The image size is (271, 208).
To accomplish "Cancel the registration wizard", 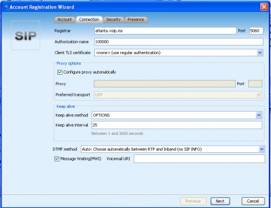I will 253,201.
